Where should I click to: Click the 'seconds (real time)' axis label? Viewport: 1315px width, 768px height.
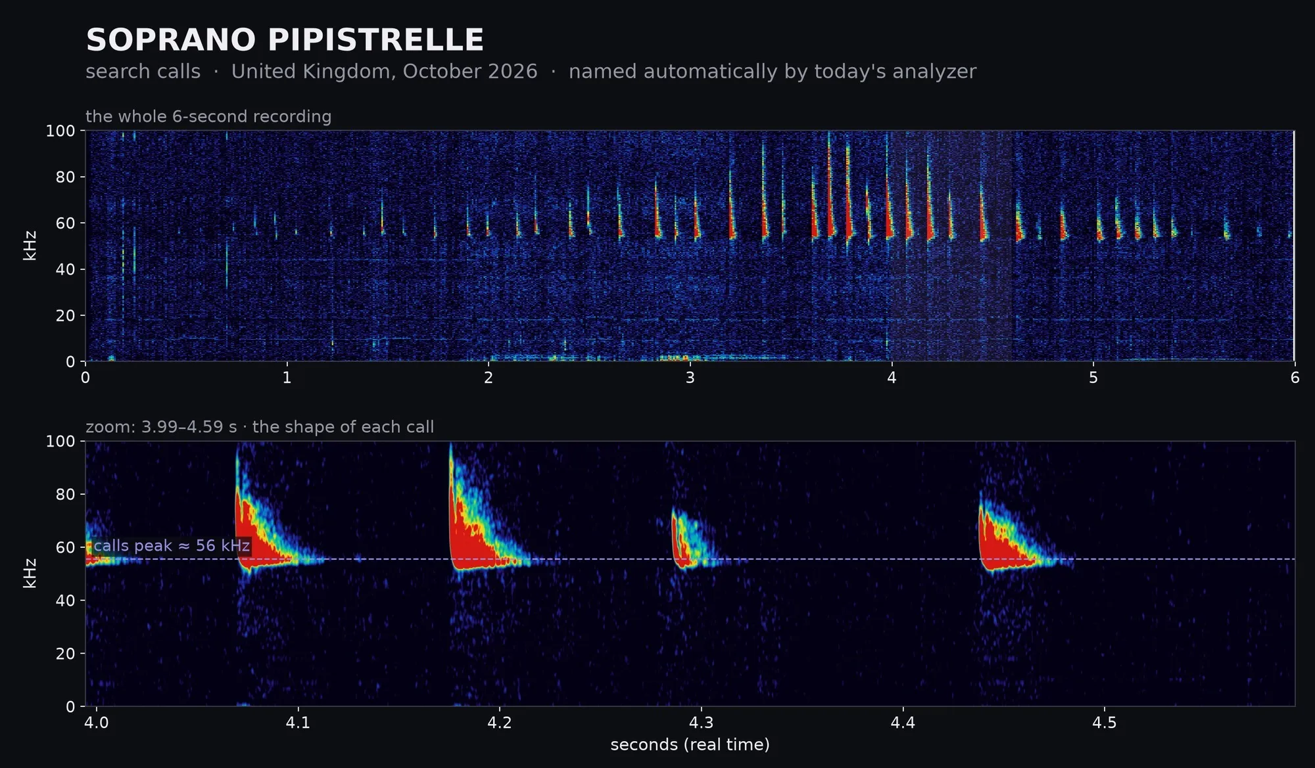click(690, 744)
